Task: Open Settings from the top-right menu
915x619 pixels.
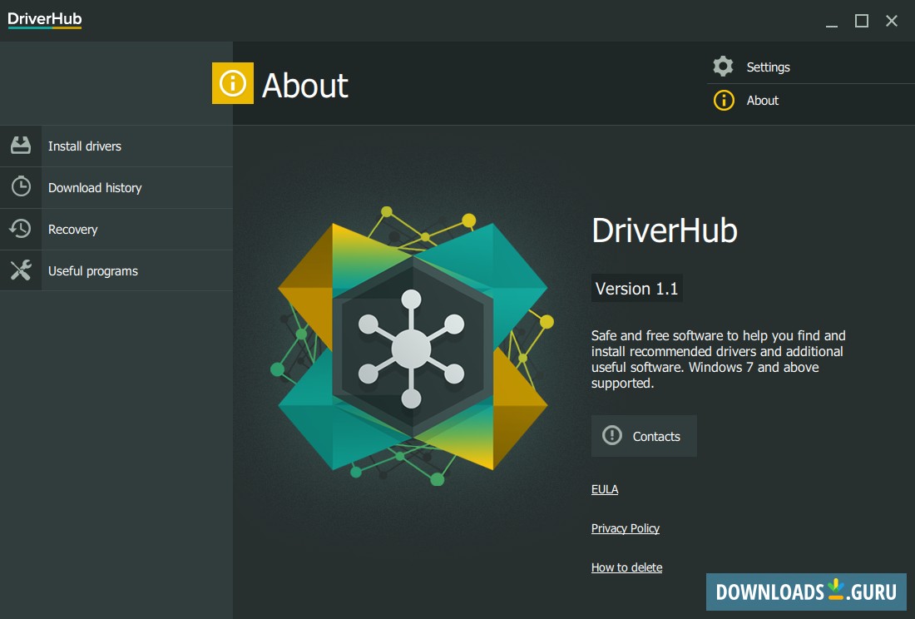Action: tap(810, 67)
